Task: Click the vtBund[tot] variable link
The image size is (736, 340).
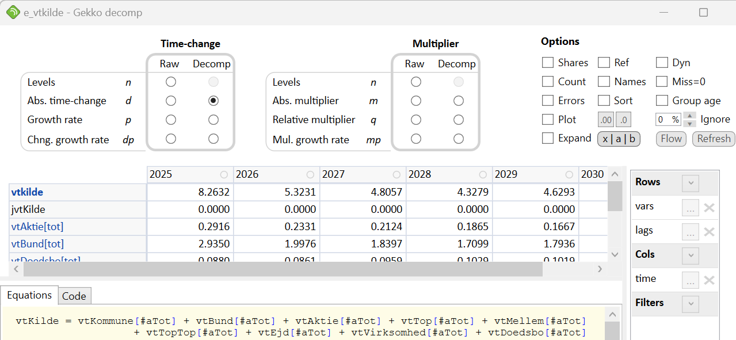Action: [37, 244]
